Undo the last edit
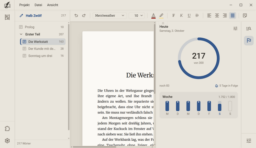 [76, 15]
